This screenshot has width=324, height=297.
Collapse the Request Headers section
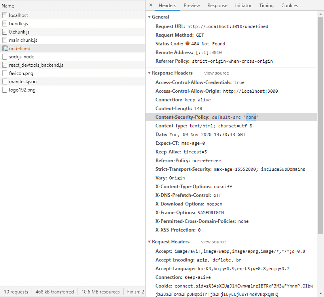[150, 242]
